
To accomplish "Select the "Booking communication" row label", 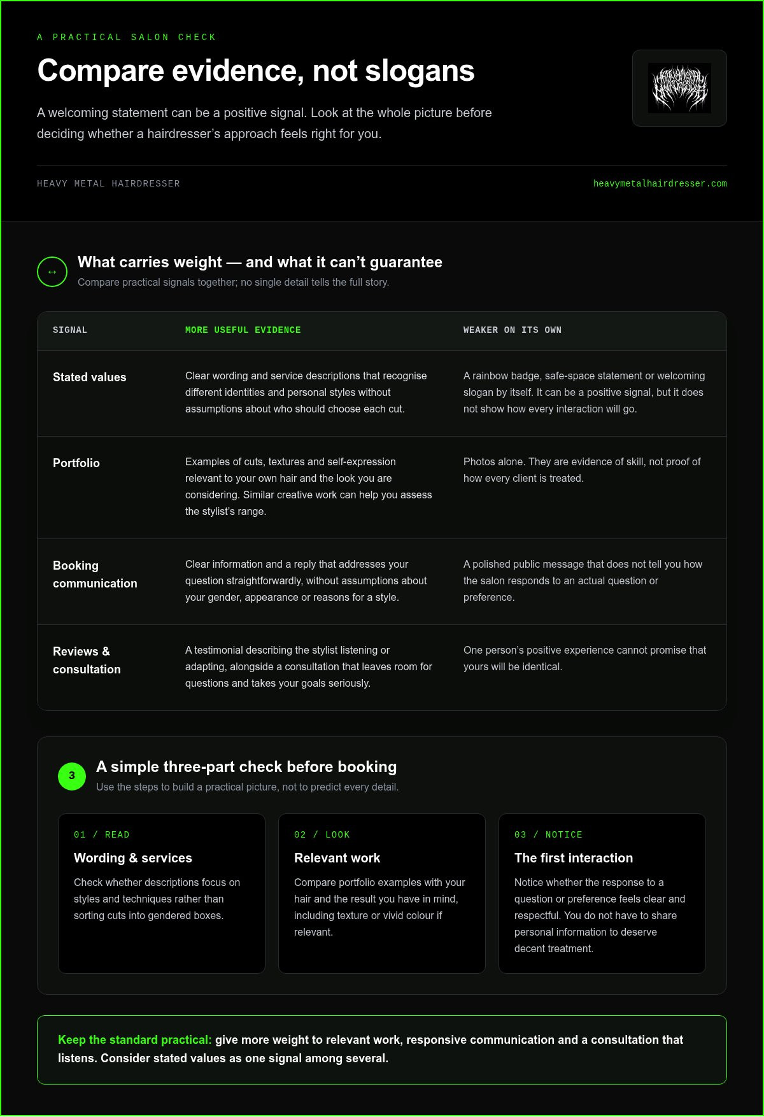I will tap(95, 575).
